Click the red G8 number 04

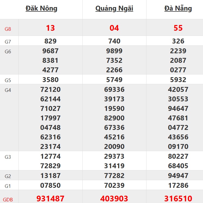pyautogui.click(x=114, y=28)
